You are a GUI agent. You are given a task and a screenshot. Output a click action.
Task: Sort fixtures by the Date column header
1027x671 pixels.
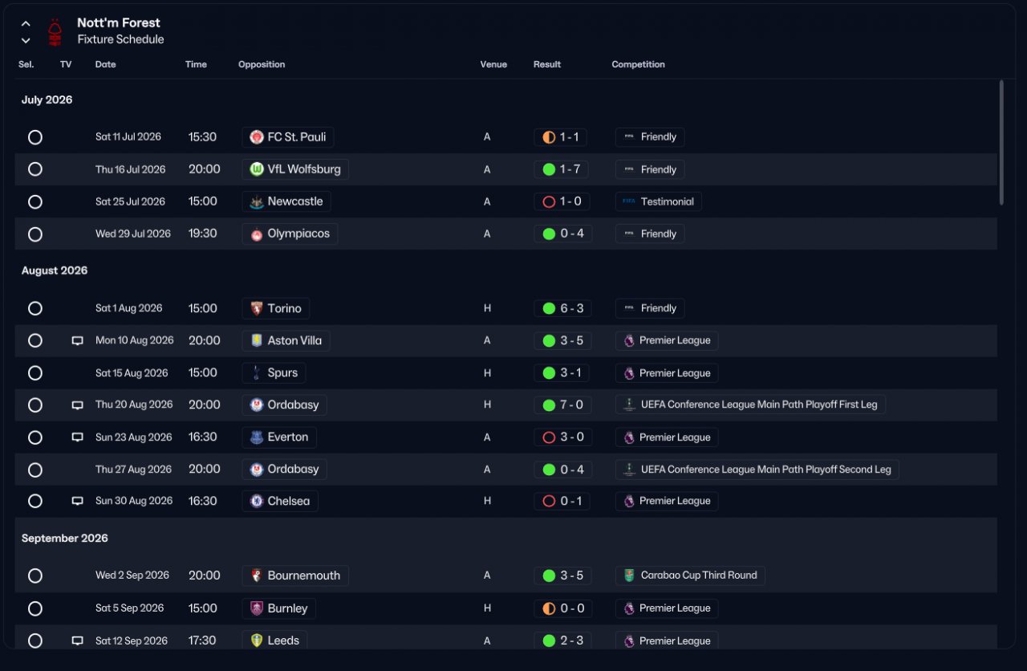click(x=105, y=64)
